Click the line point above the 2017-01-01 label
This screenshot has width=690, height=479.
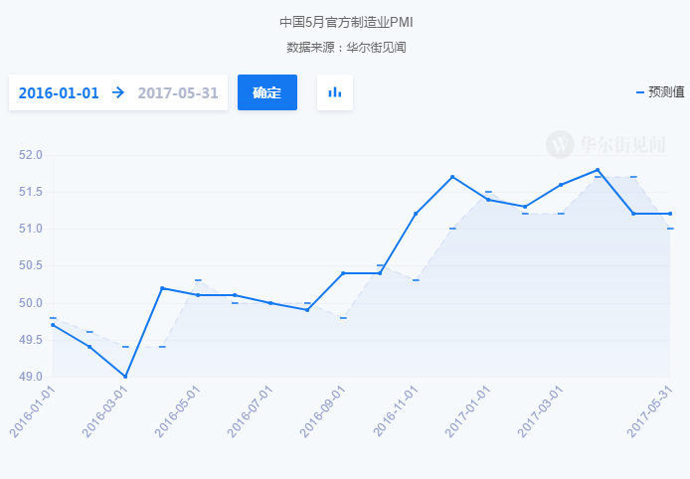(x=488, y=200)
